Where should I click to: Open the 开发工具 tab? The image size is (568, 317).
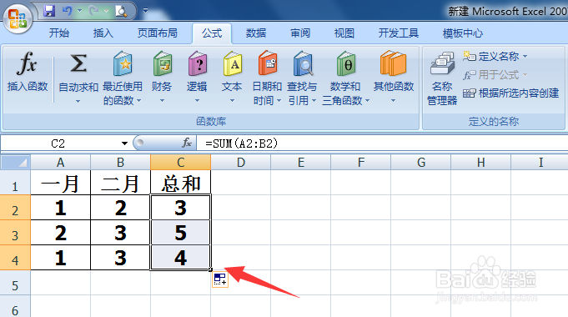click(399, 33)
